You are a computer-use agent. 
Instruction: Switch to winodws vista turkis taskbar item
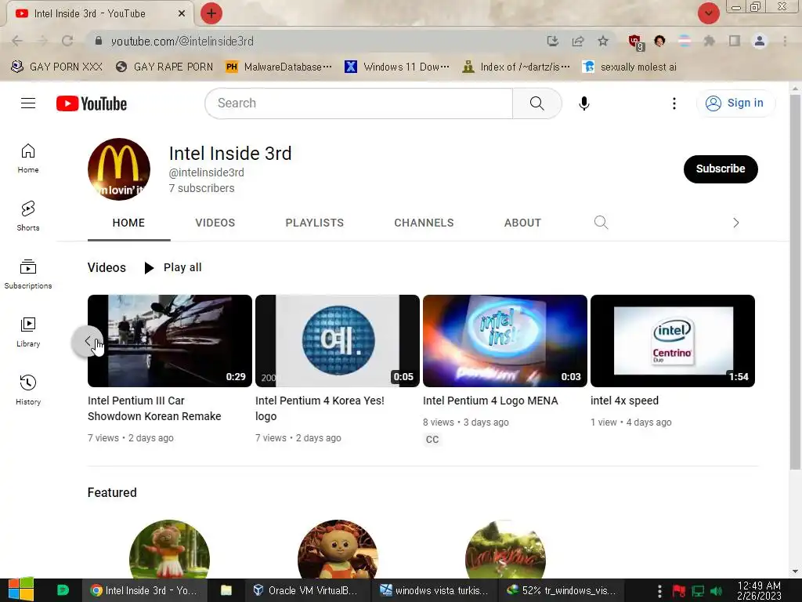435,590
